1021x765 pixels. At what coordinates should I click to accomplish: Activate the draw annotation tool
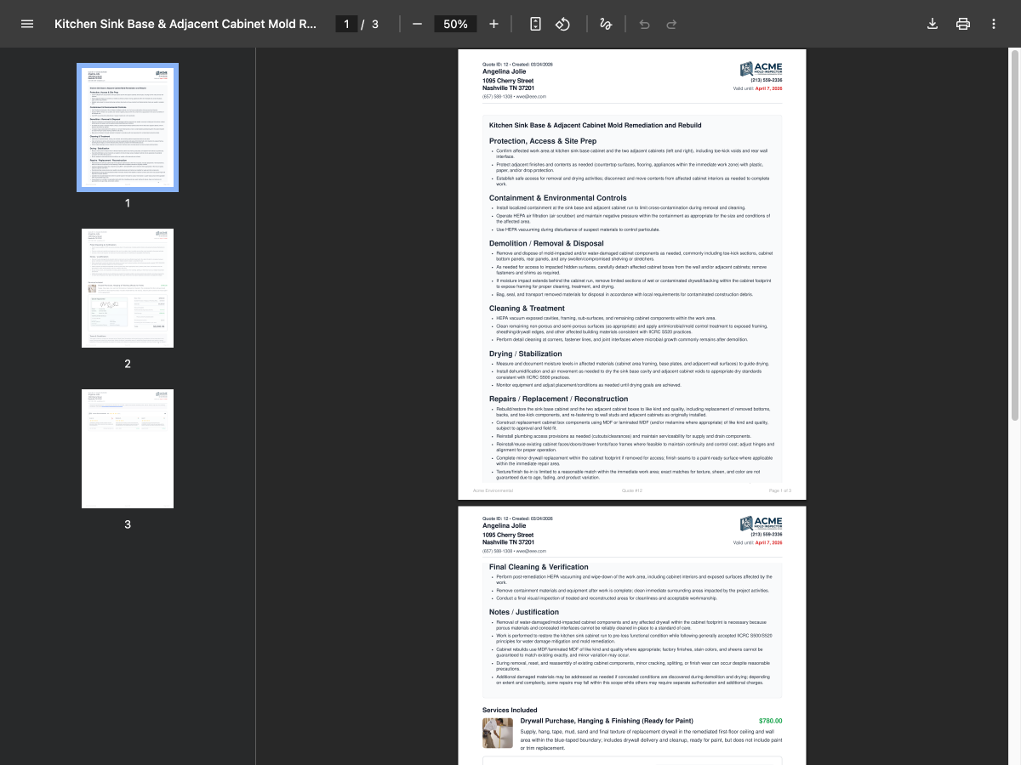(x=606, y=24)
